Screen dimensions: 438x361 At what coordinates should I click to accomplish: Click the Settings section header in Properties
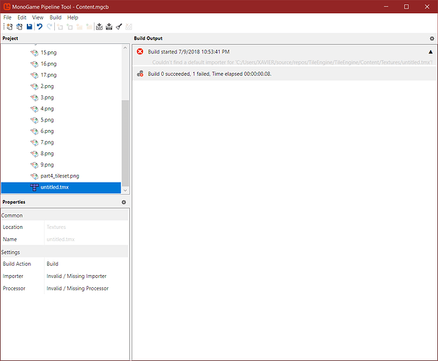point(64,252)
